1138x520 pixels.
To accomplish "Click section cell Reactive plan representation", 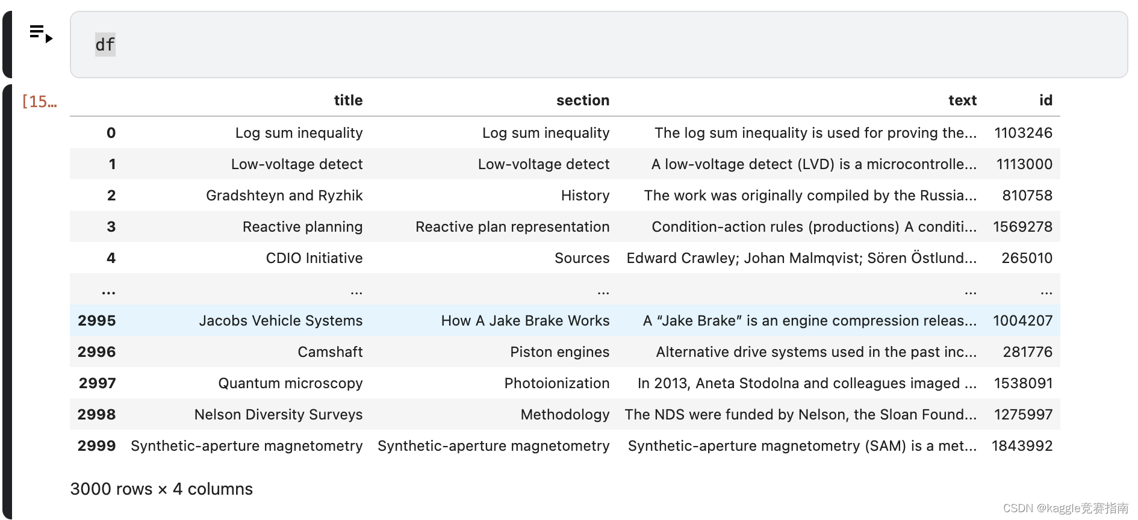I will click(x=512, y=227).
